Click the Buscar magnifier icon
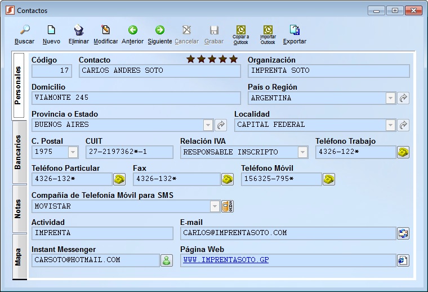The height and width of the screenshot is (292, 428). click(x=24, y=31)
